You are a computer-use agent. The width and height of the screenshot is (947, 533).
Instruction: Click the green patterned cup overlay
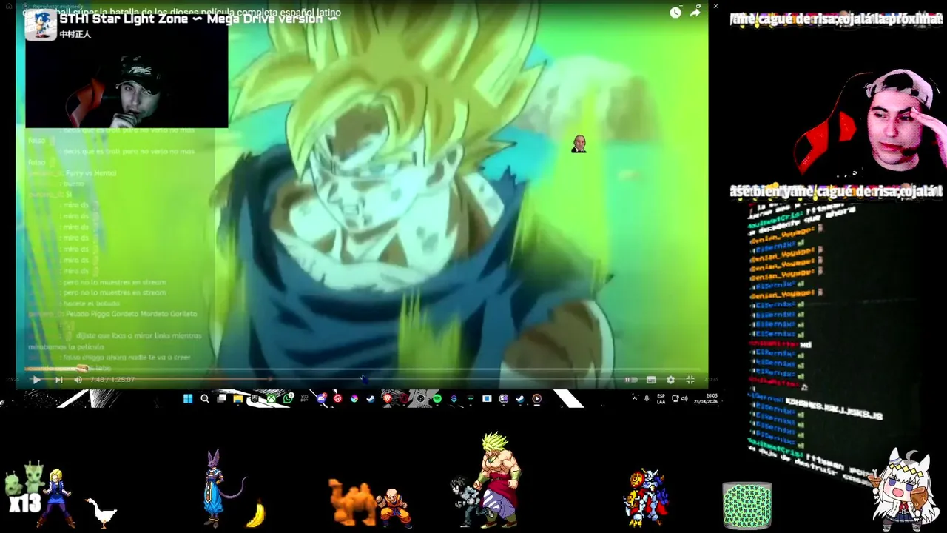click(x=747, y=506)
